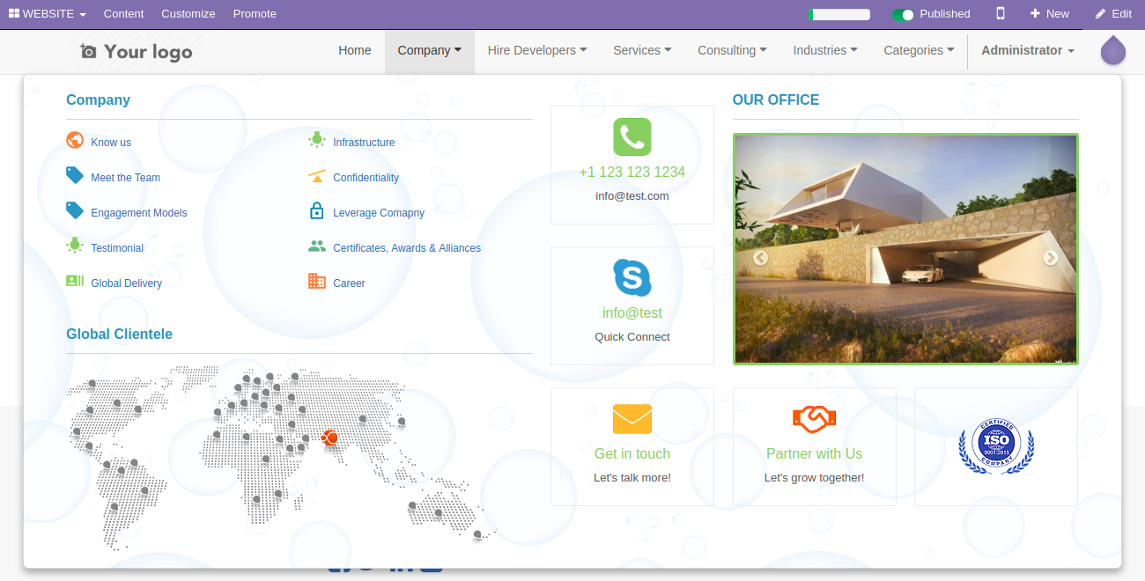
Task: Expand the Industries menu
Action: (825, 50)
